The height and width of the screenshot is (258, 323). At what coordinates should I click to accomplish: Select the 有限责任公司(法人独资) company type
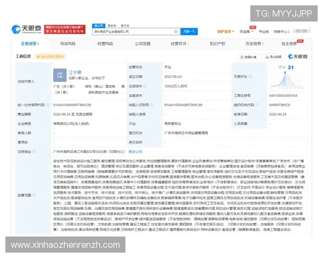[71, 124]
